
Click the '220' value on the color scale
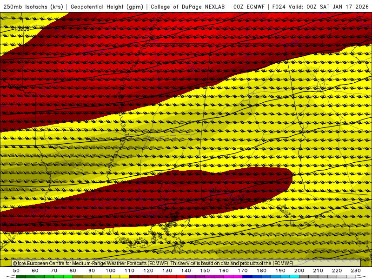coord(337,271)
